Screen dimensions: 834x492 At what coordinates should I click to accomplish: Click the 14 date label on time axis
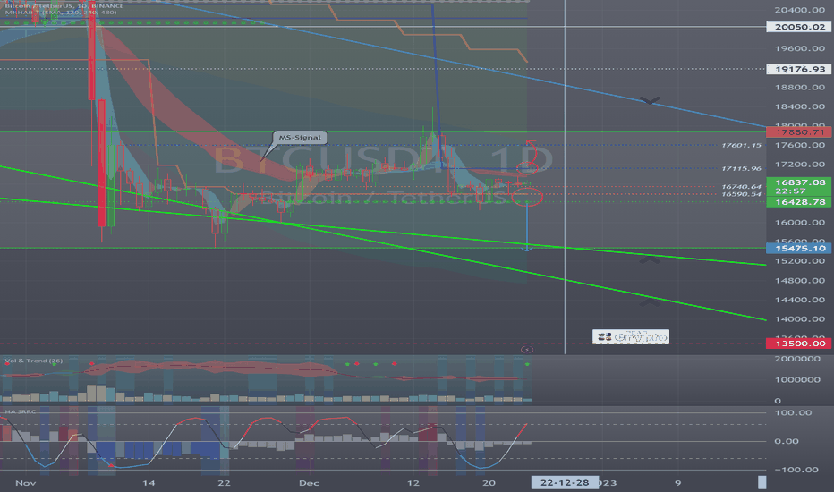click(x=149, y=483)
